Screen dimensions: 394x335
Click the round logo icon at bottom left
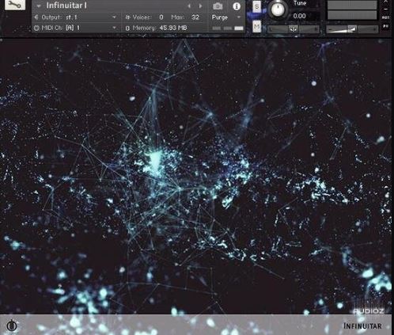click(11, 325)
